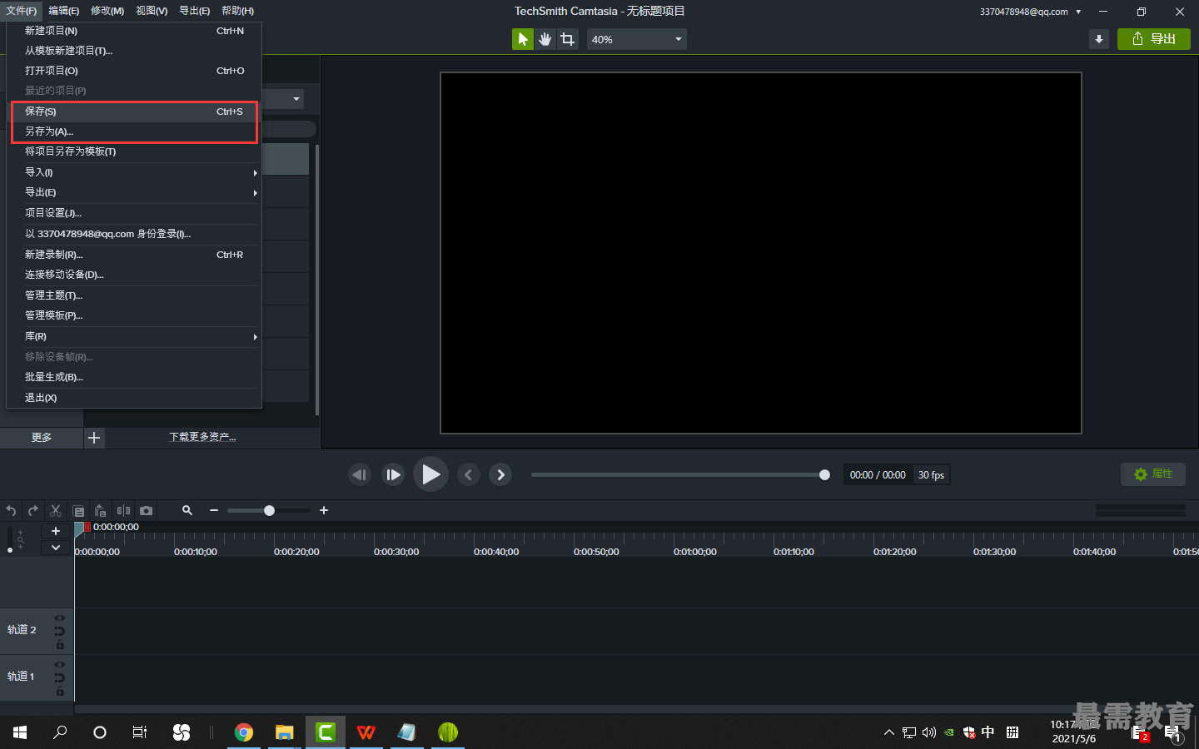Click the camera snapshot icon
The image size is (1199, 749).
click(146, 510)
